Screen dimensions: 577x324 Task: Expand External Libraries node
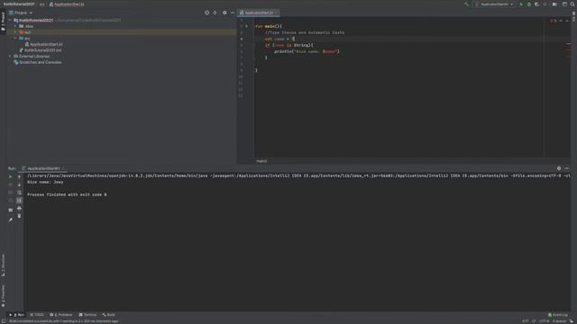point(10,56)
